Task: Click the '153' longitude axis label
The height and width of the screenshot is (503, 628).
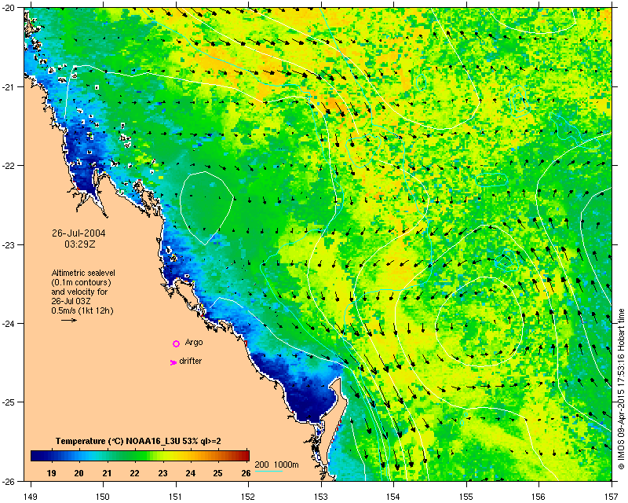Action: coord(321,497)
